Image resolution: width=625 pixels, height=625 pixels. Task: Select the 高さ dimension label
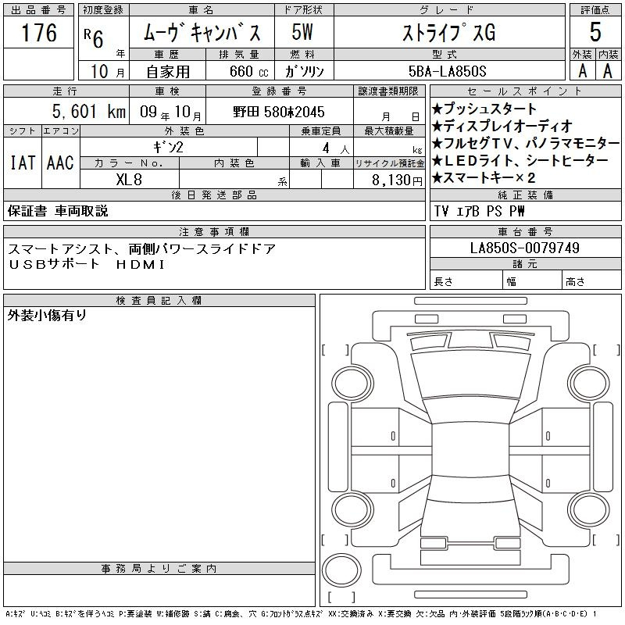coord(575,282)
